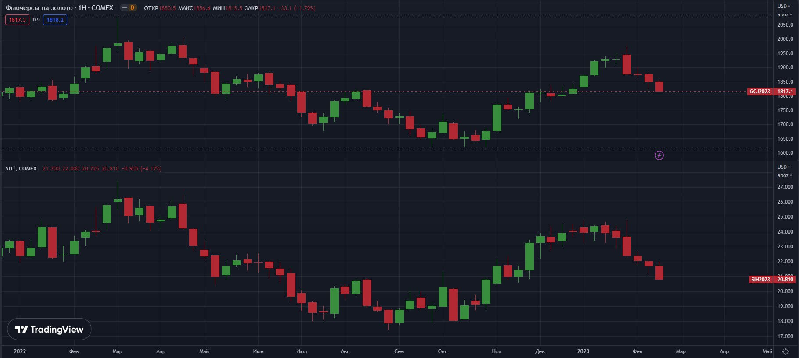799x358 pixels.
Task: Click the −0.905 (−4.17%) silver change value
Action: [x=142, y=169]
